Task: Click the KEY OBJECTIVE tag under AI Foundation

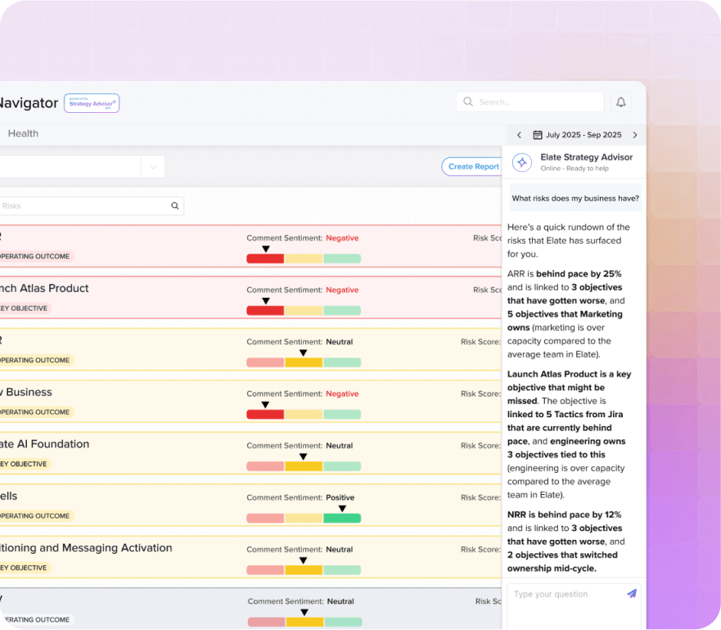Action: tap(24, 464)
